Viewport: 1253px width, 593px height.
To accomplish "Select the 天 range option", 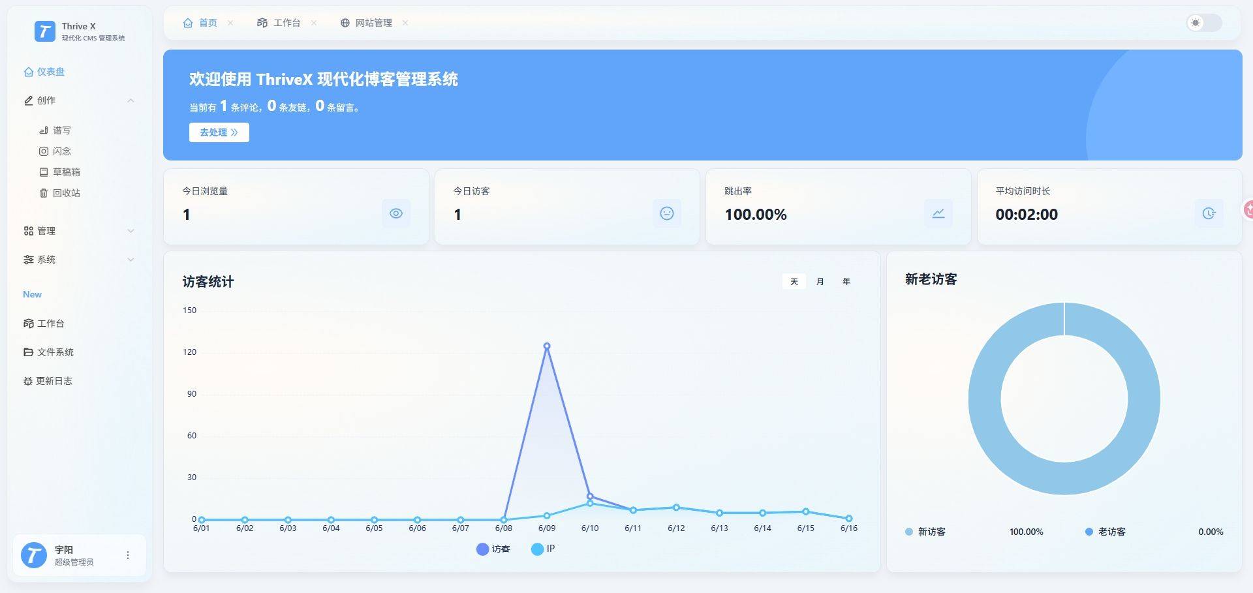I will tap(794, 282).
